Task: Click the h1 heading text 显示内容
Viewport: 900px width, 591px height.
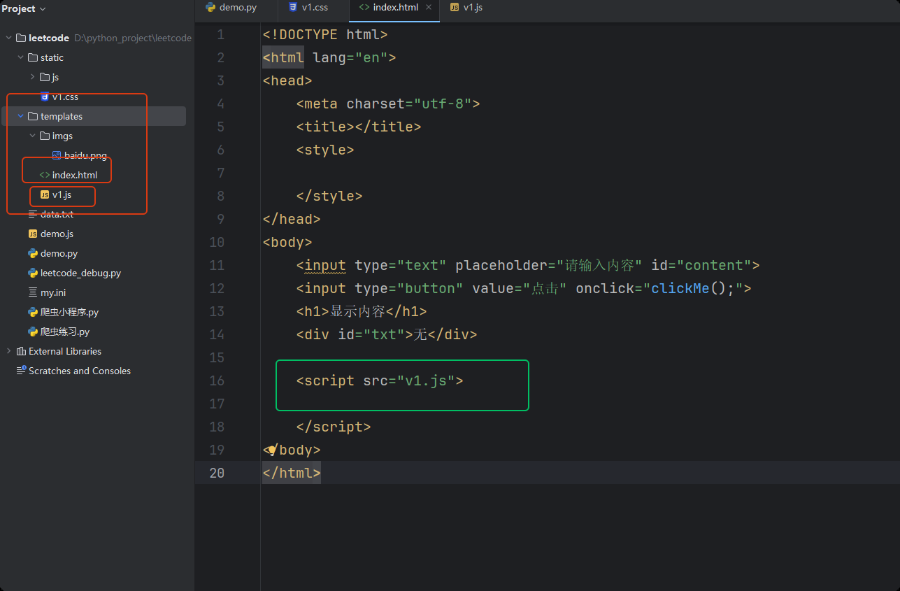Action: pyautogui.click(x=358, y=311)
